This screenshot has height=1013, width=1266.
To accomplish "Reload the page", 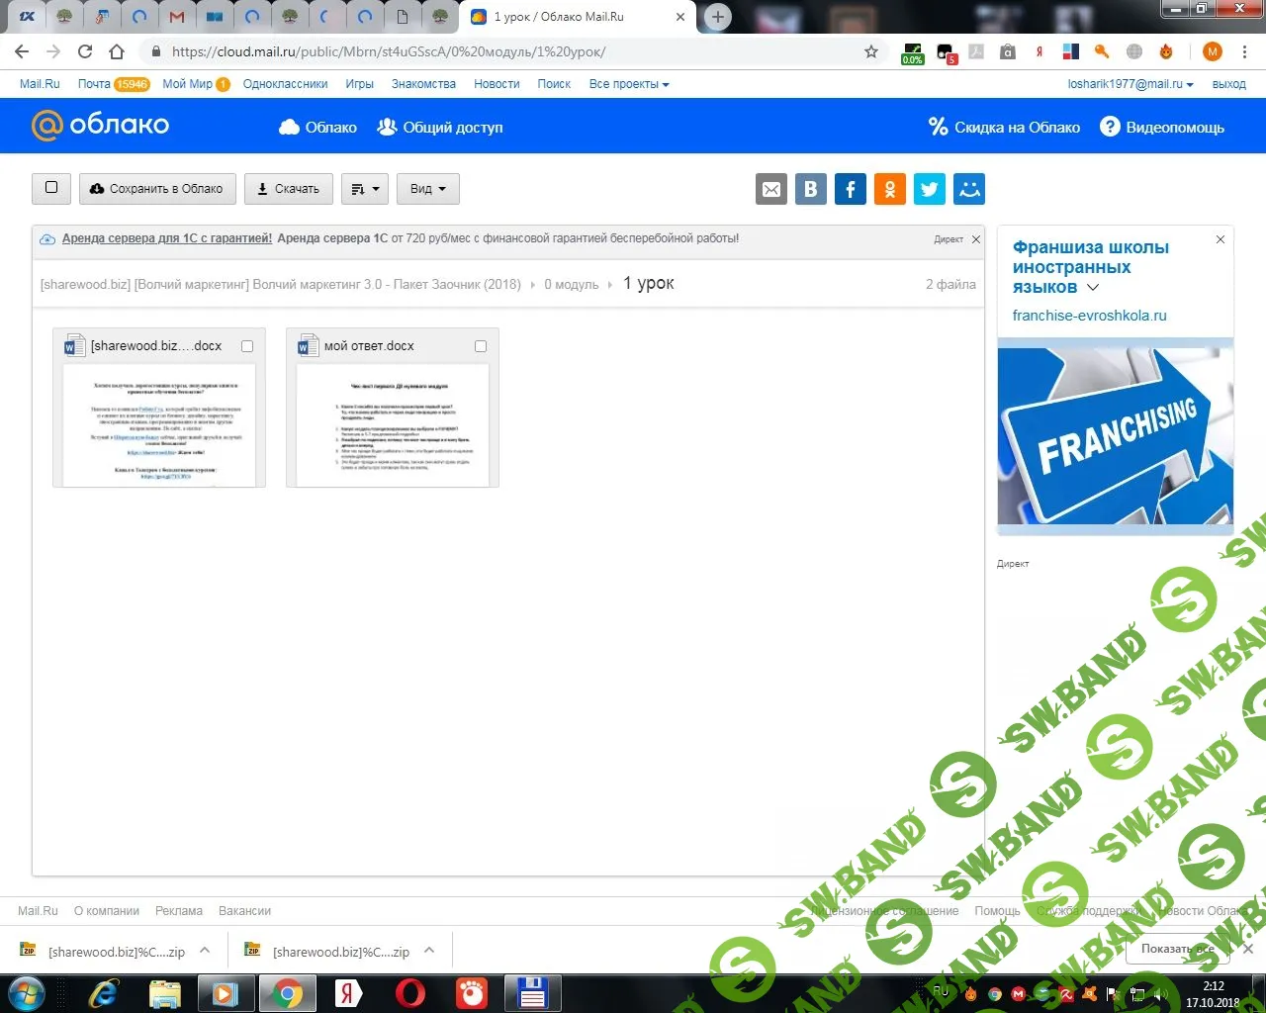I will (x=85, y=51).
